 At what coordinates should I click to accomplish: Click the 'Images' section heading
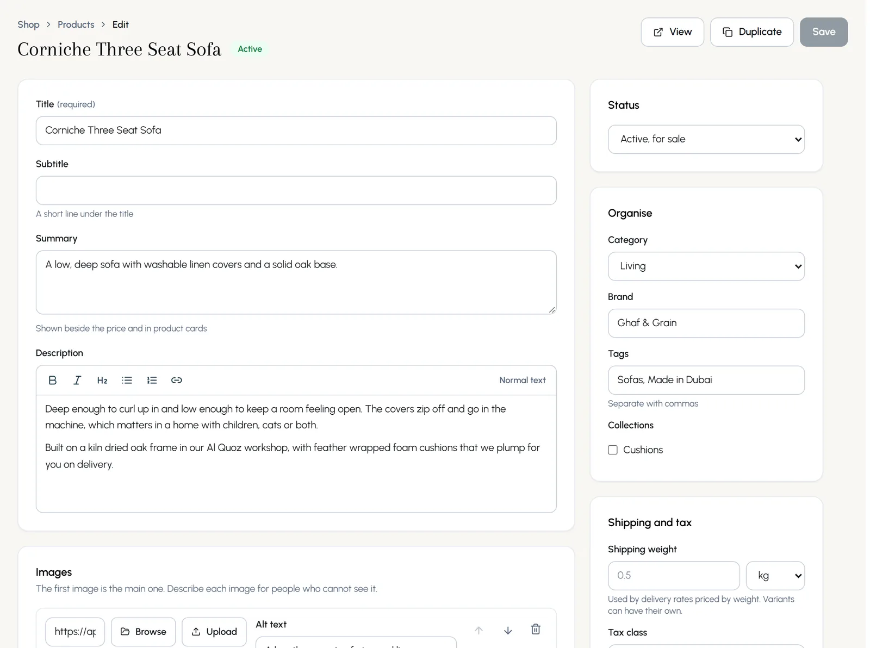tap(54, 572)
